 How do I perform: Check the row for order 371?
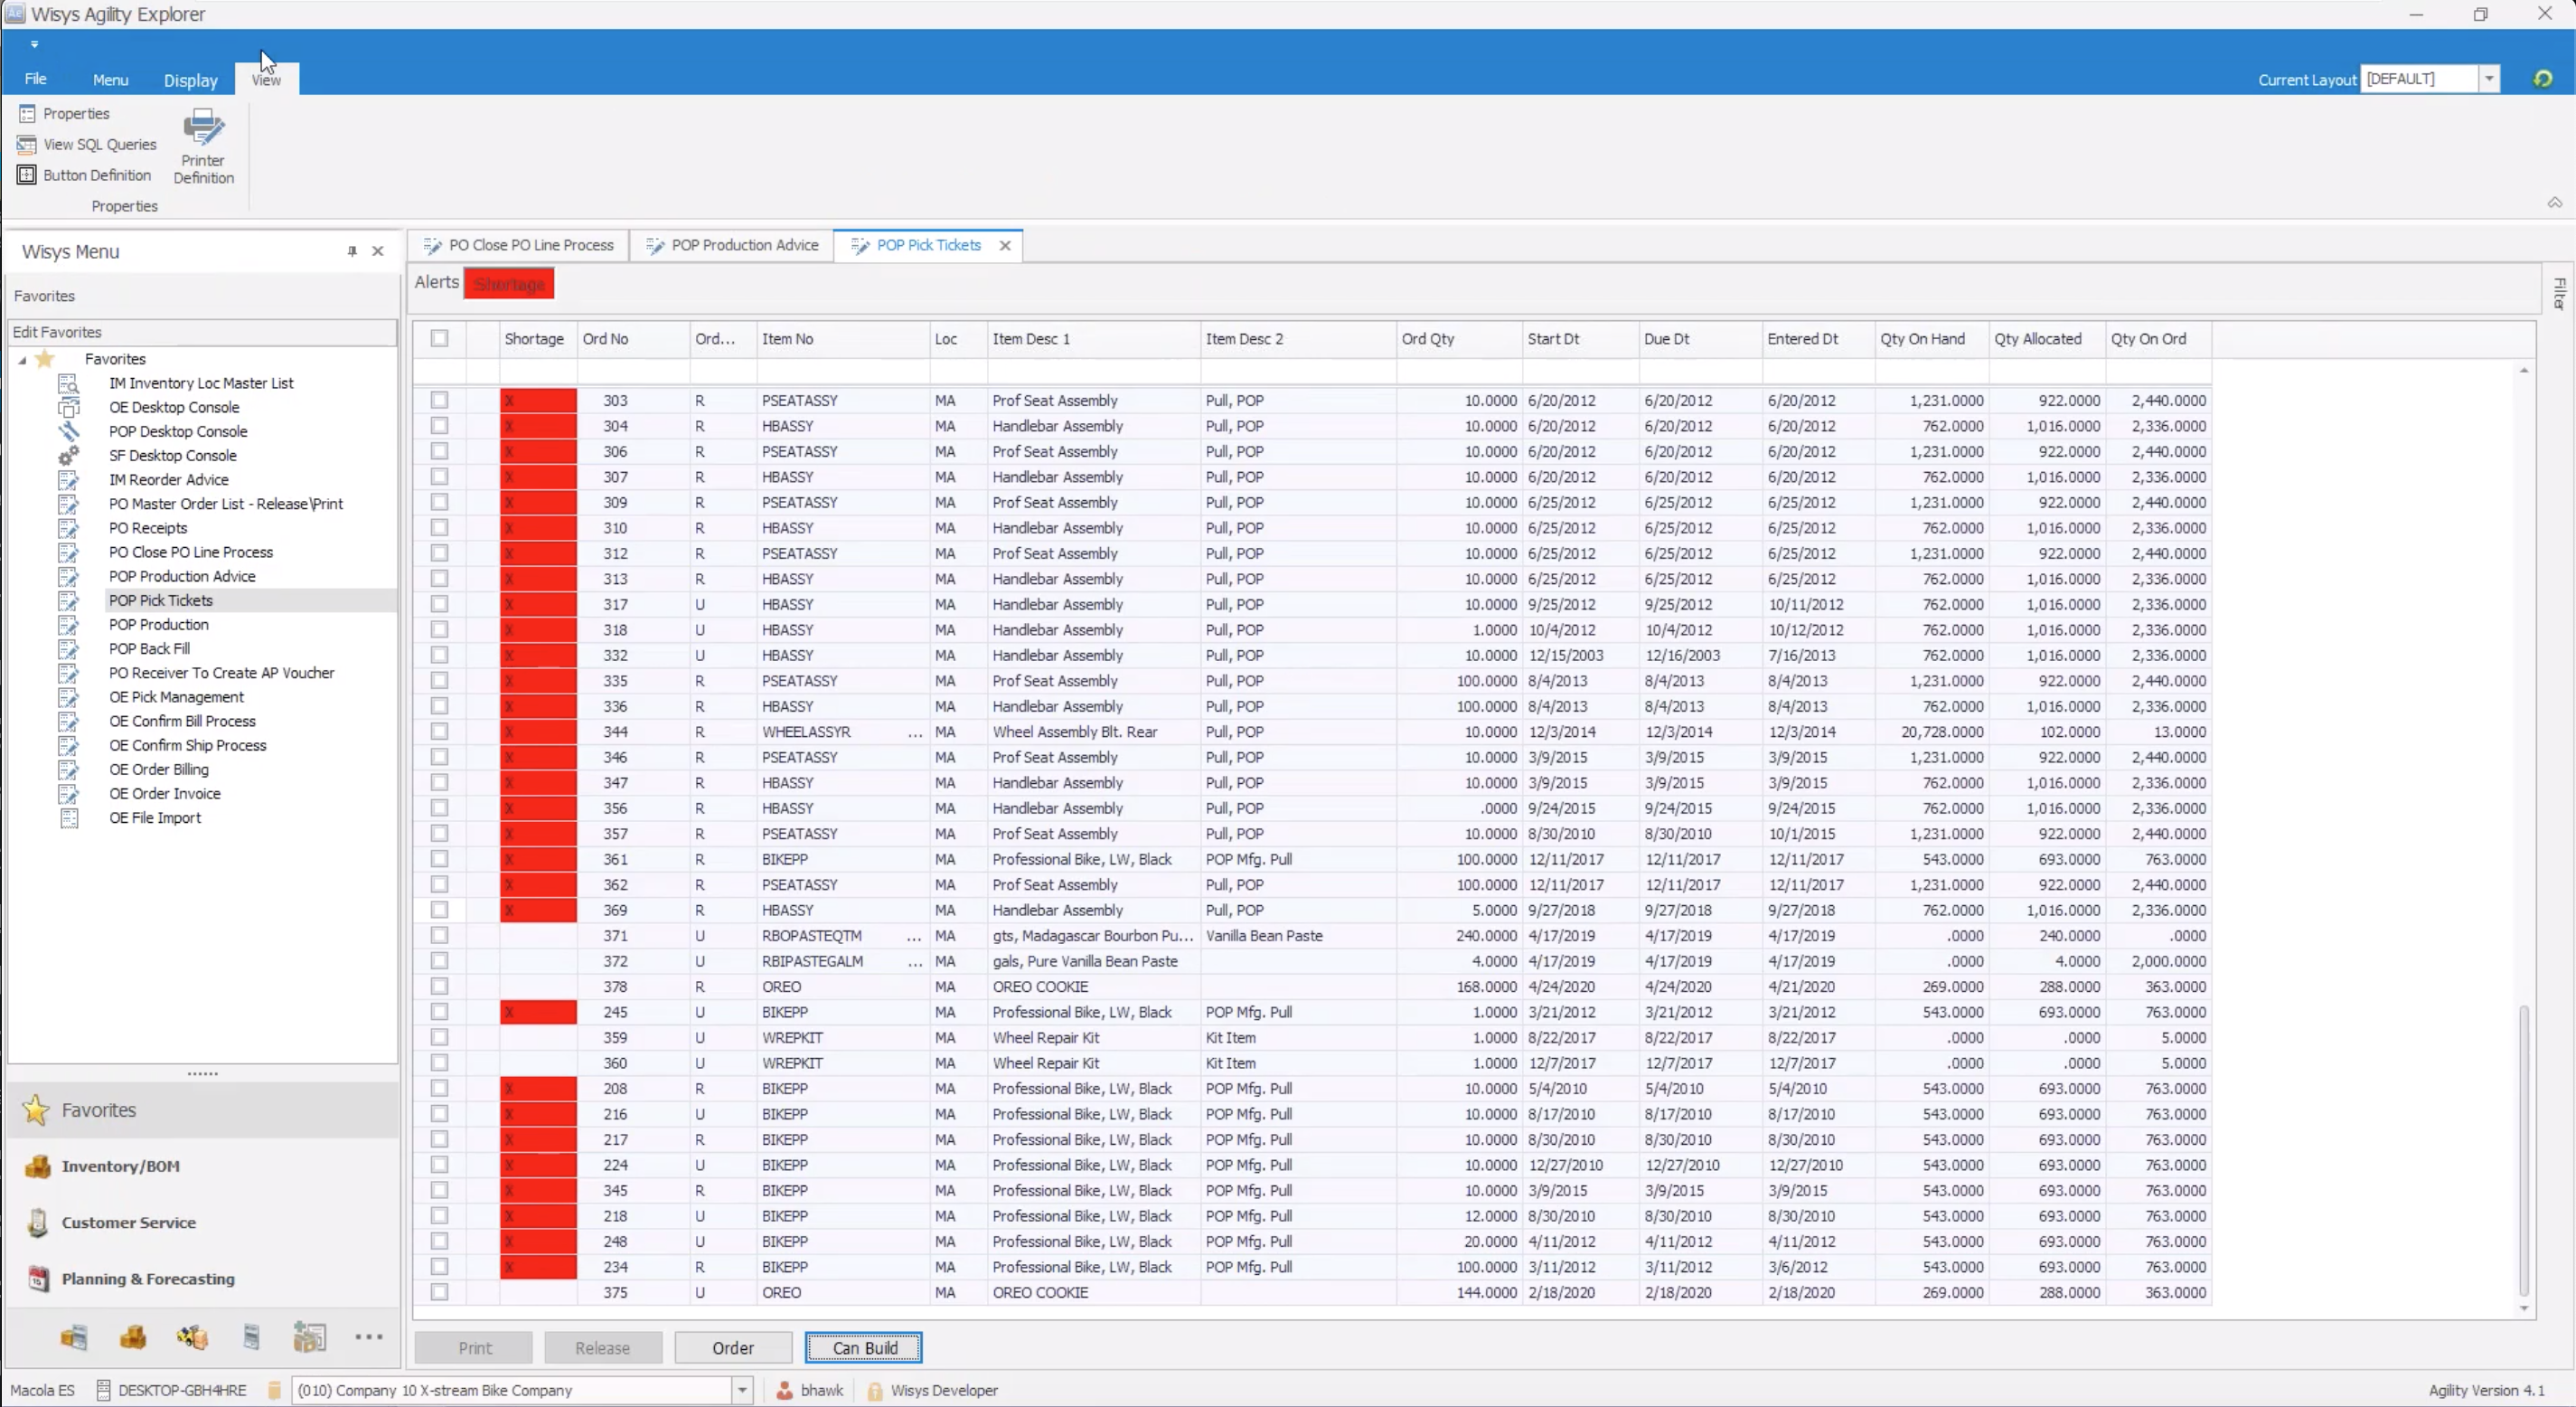439,936
